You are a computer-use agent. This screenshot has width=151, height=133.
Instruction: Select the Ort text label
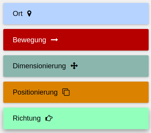18,14
